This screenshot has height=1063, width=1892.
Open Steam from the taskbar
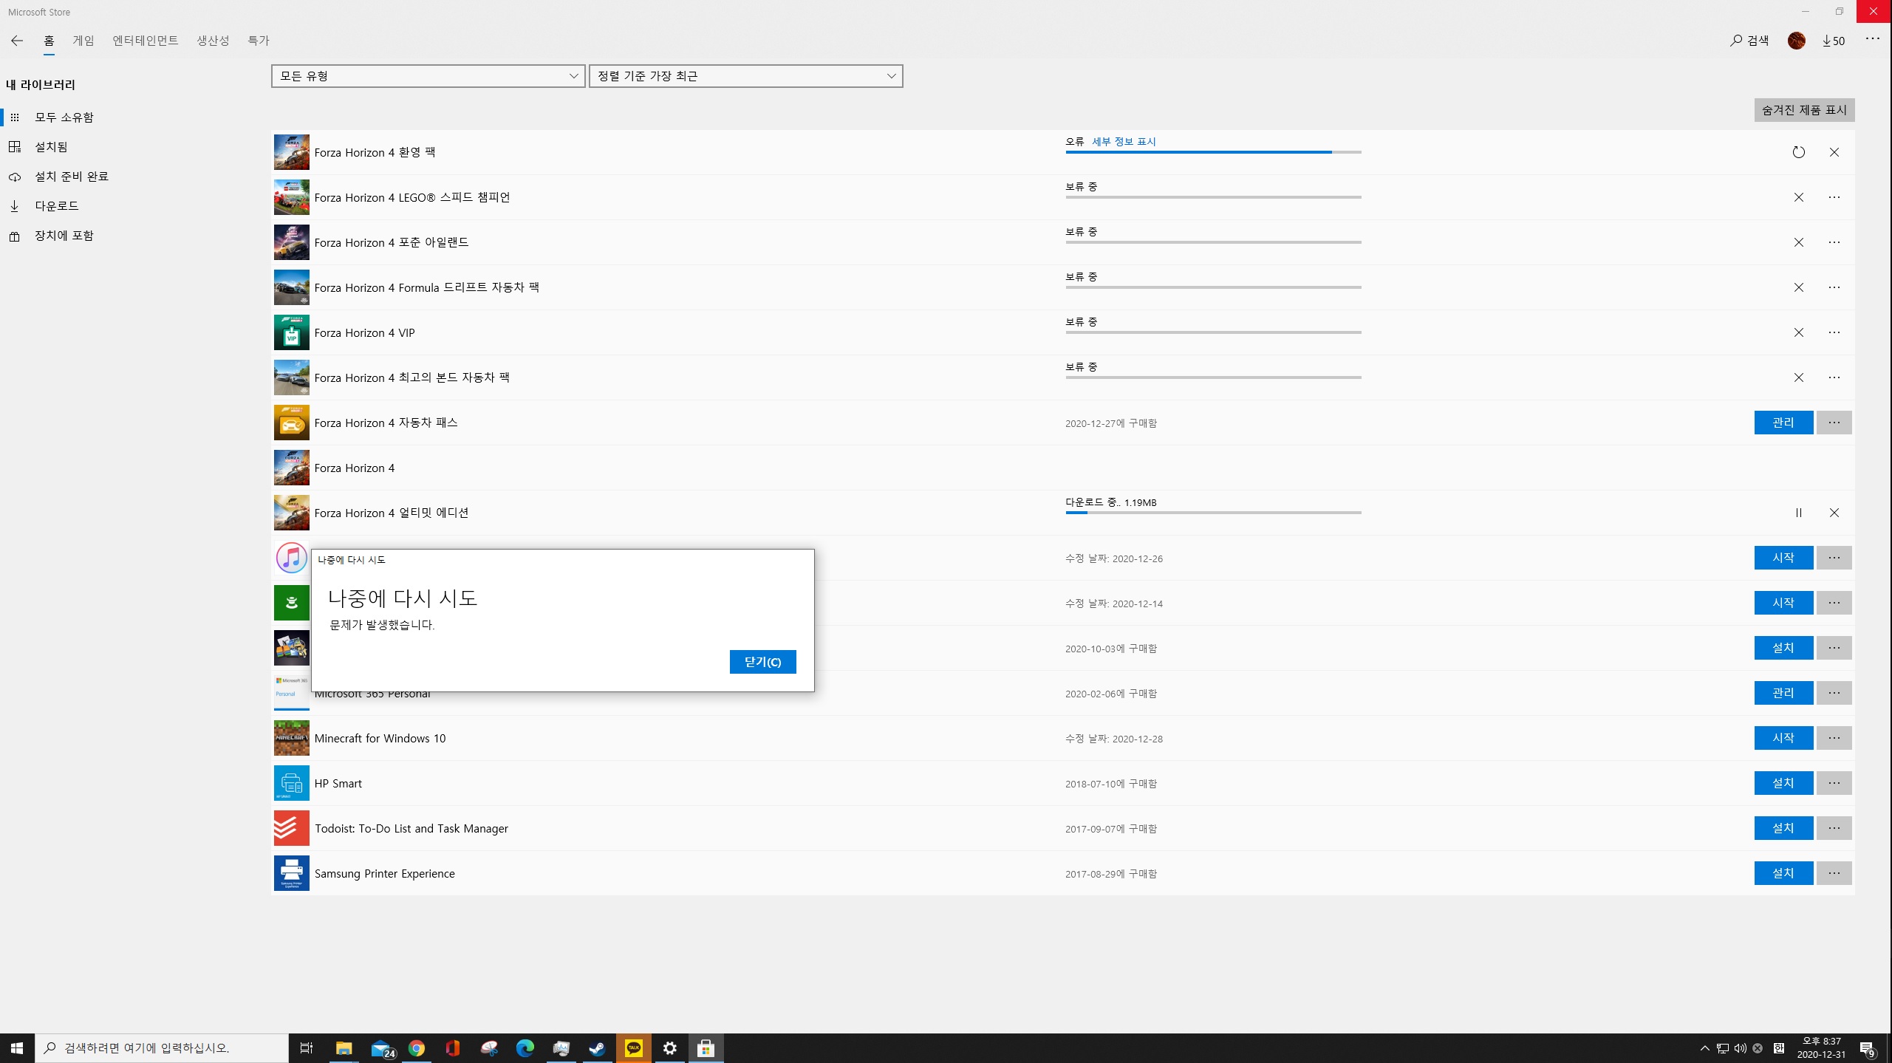[597, 1048]
